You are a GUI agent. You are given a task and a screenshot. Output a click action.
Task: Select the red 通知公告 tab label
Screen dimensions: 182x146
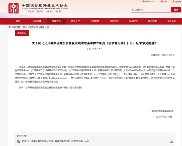(x=22, y=33)
